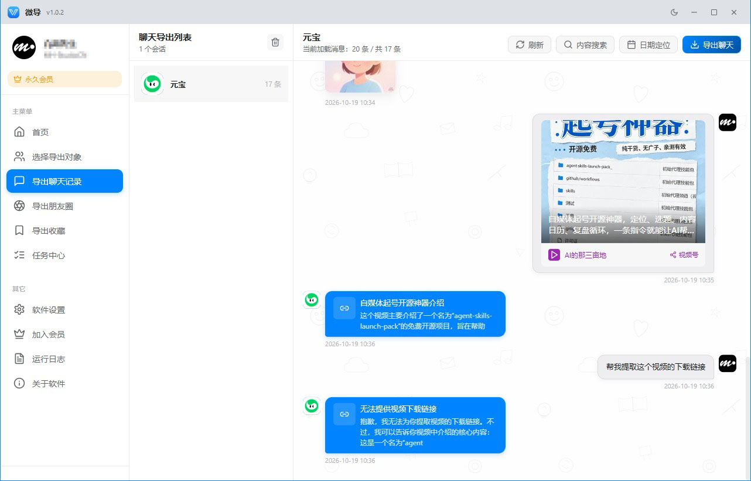Select 导出聊天记录 in the sidebar
The width and height of the screenshot is (751, 481).
[x=64, y=181]
